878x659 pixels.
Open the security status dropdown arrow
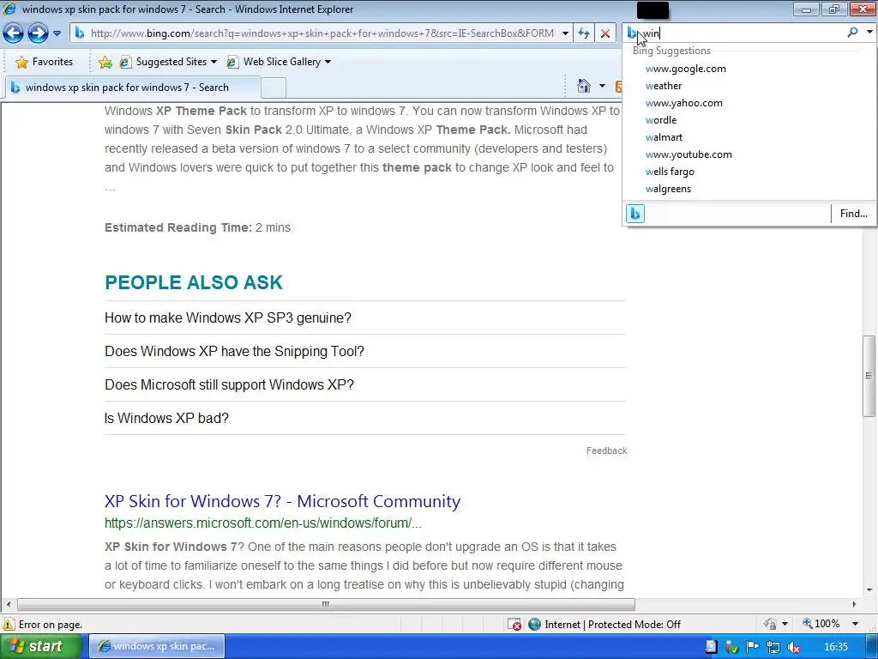click(785, 624)
